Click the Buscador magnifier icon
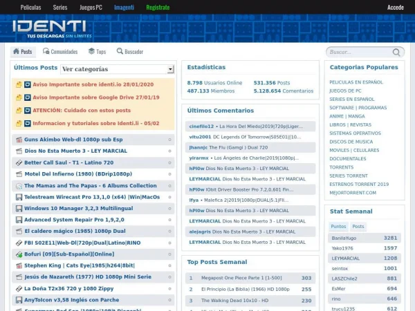The width and height of the screenshot is (415, 311). coord(120,52)
